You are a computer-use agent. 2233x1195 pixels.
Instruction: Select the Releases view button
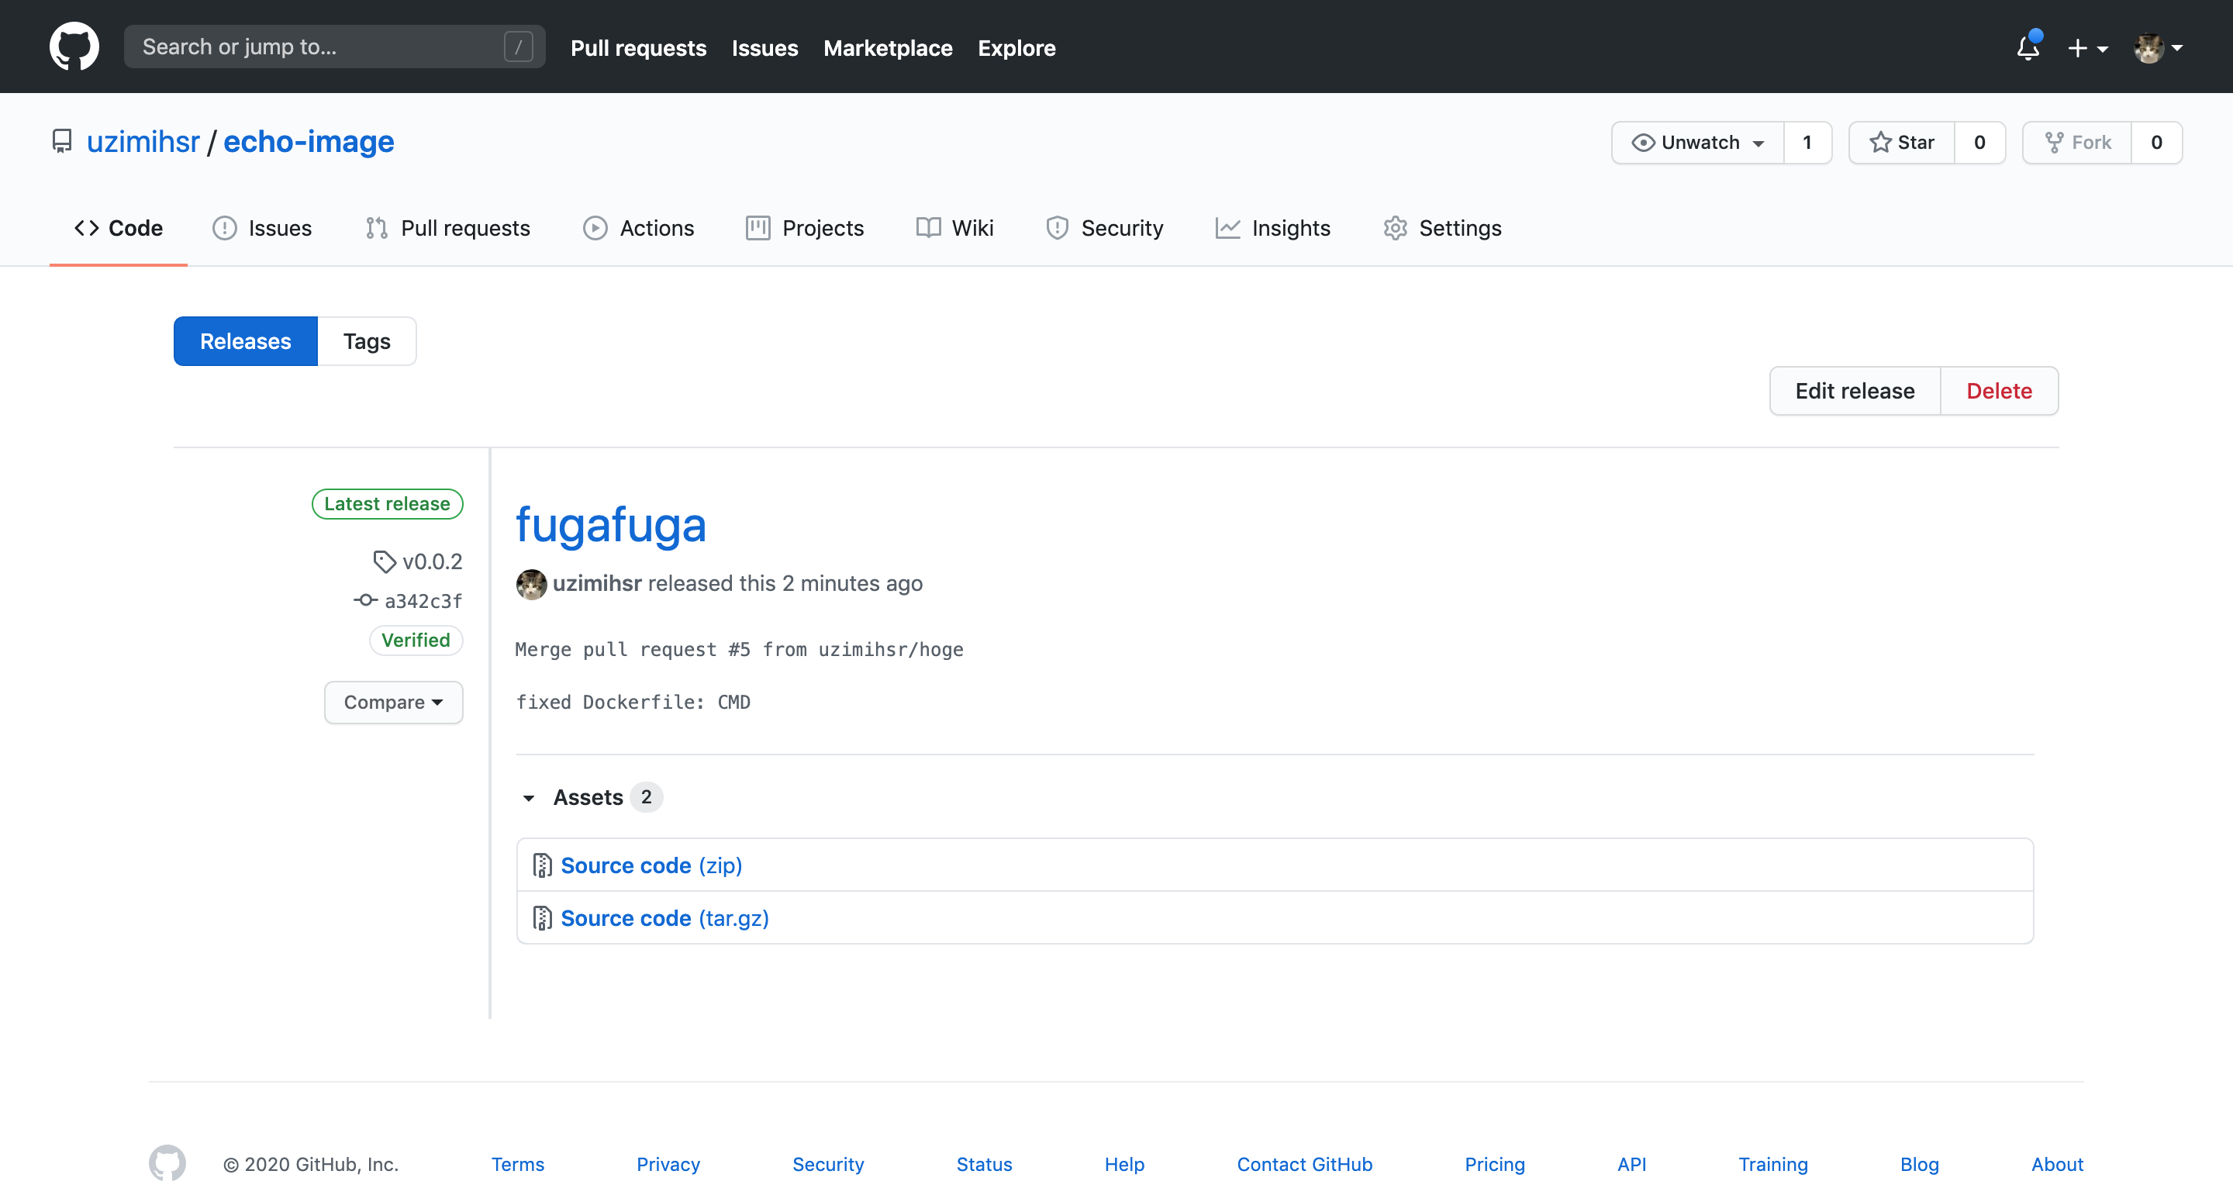click(x=245, y=342)
